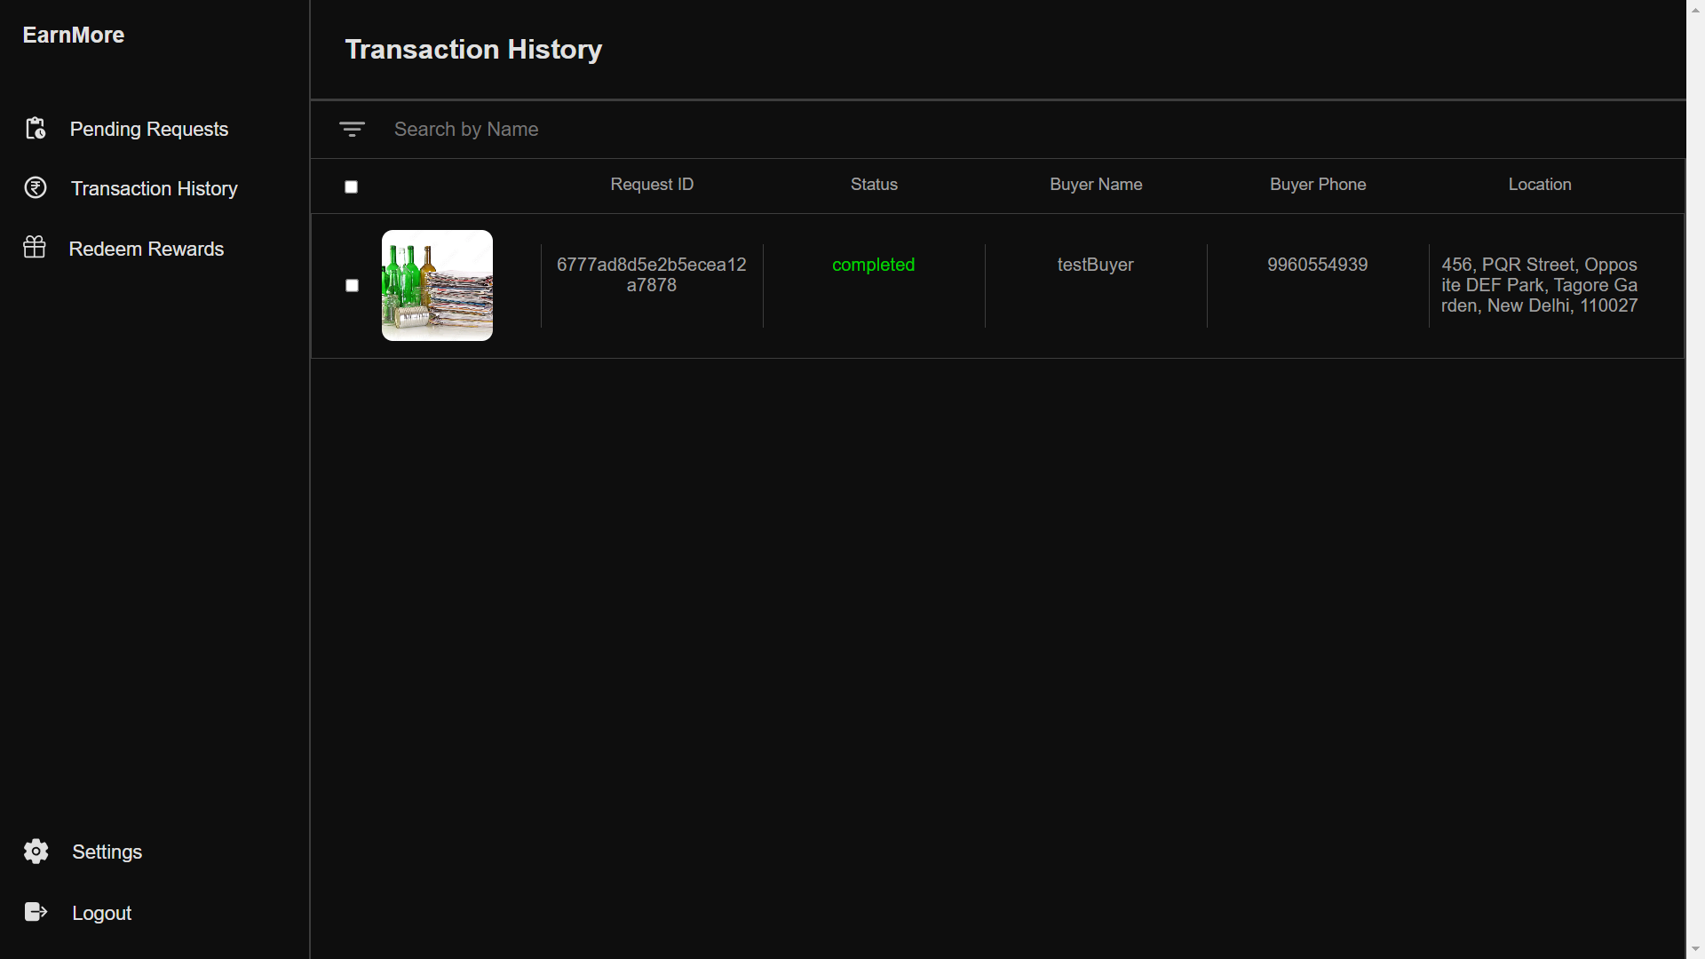
Task: Click the Pending Requests clipboard icon
Action: point(36,129)
